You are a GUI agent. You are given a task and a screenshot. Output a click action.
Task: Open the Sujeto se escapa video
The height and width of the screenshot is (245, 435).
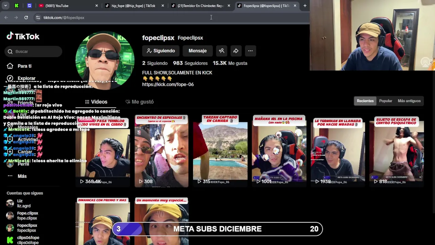pyautogui.click(x=397, y=151)
